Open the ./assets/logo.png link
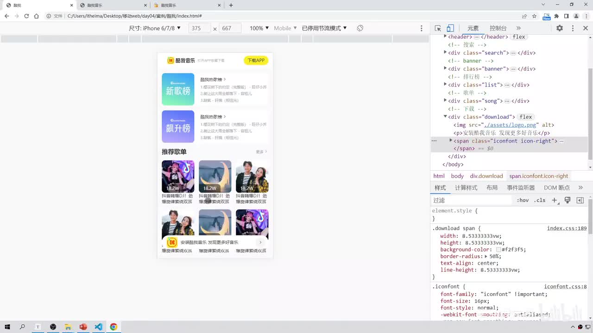This screenshot has width=593, height=333. click(x=510, y=125)
